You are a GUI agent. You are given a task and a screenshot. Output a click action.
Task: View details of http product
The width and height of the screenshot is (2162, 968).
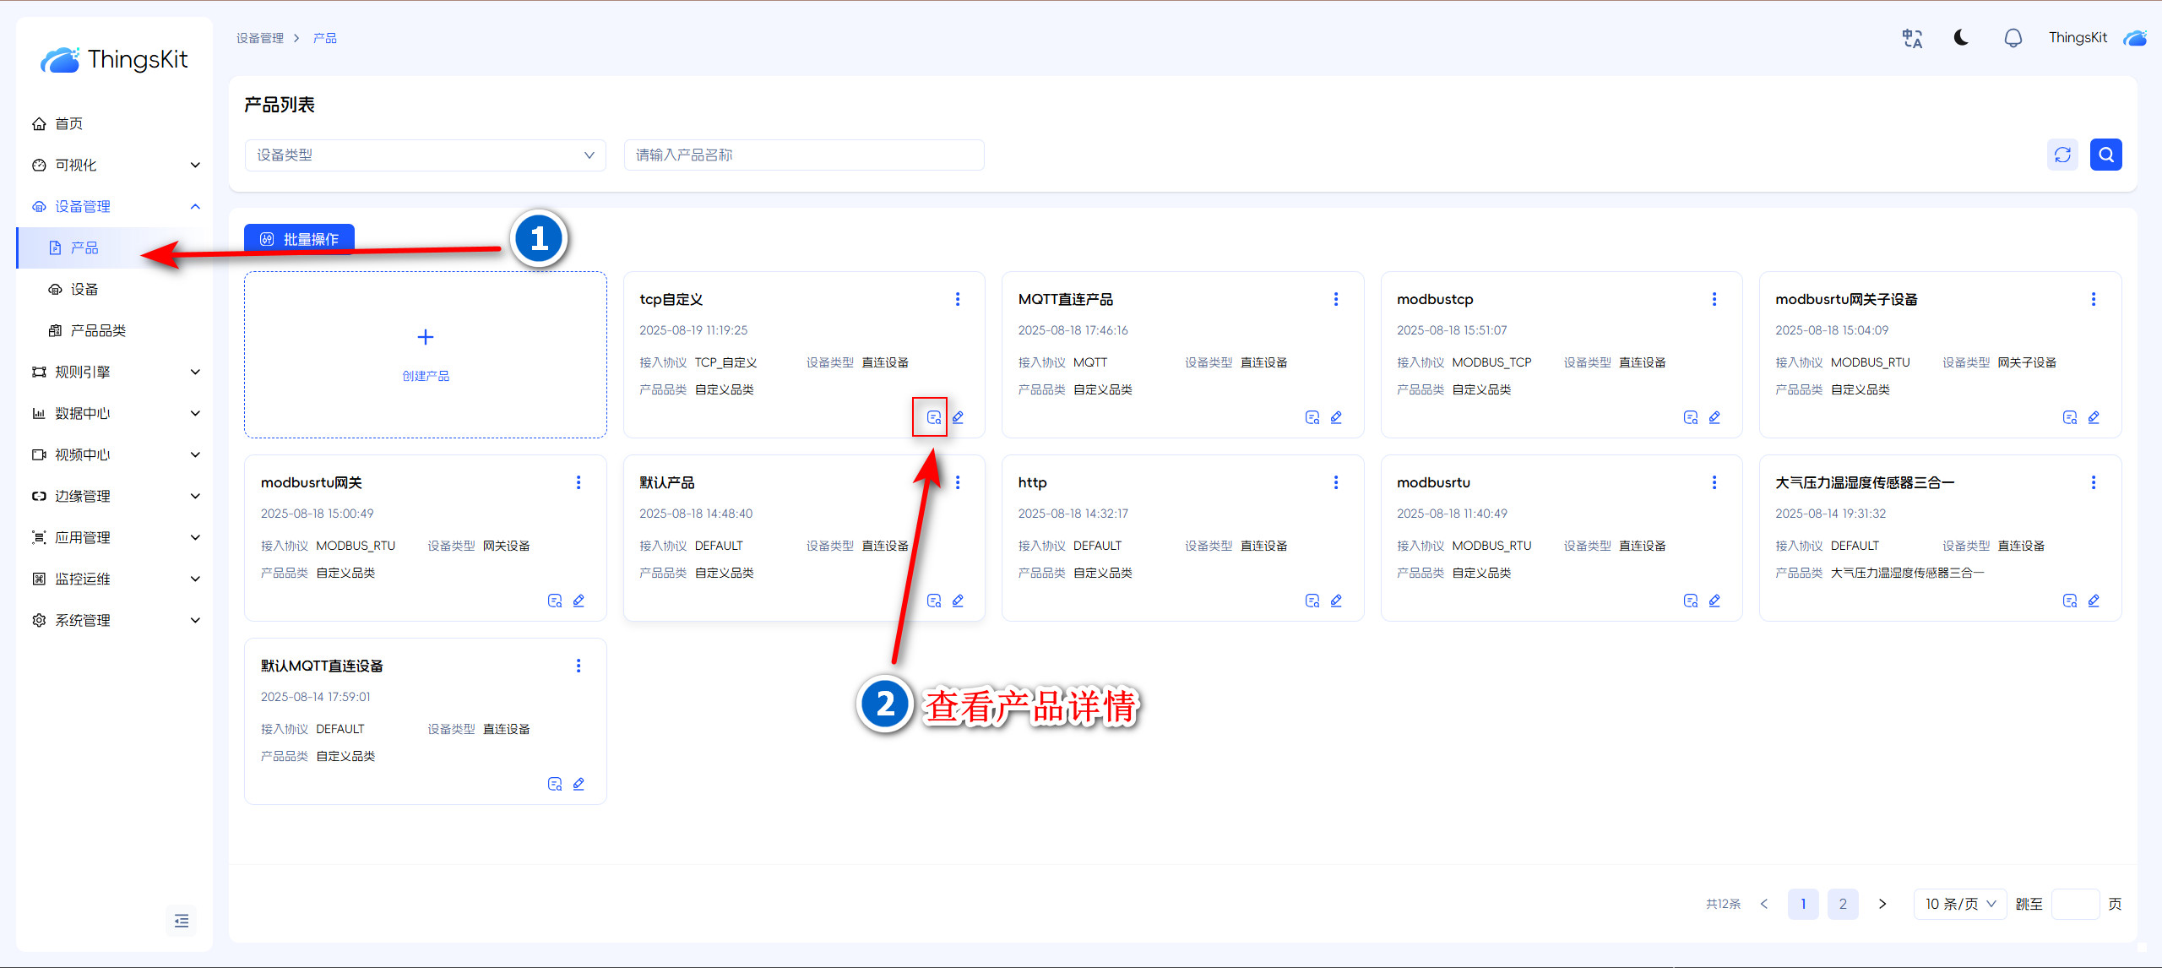[x=1312, y=601]
